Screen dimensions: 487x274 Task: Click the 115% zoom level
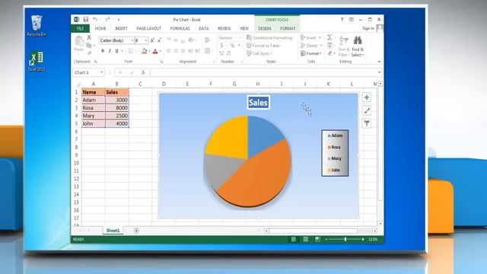tap(373, 239)
